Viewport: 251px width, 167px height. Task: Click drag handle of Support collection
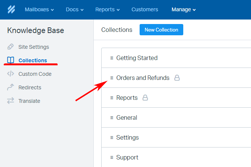click(x=111, y=158)
